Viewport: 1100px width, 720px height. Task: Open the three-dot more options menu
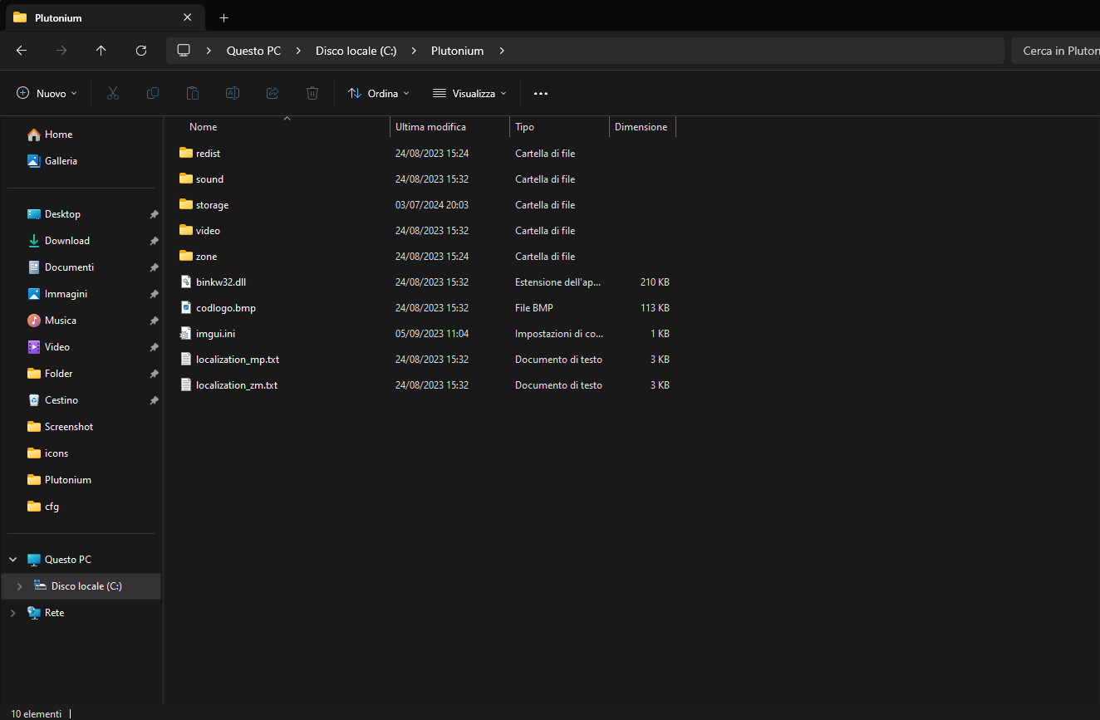tap(541, 93)
